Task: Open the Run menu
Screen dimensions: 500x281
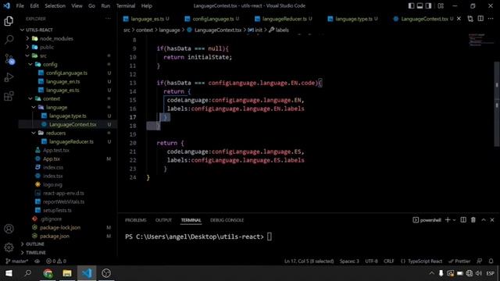Action: pyautogui.click(x=105, y=5)
